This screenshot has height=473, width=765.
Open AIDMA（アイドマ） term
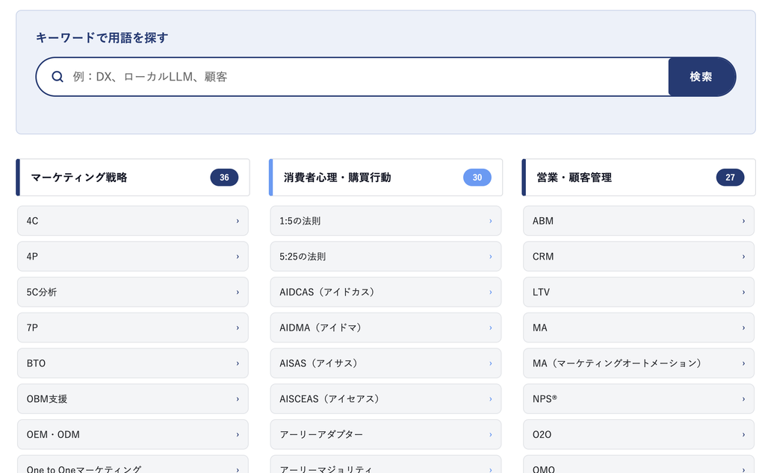coord(385,328)
